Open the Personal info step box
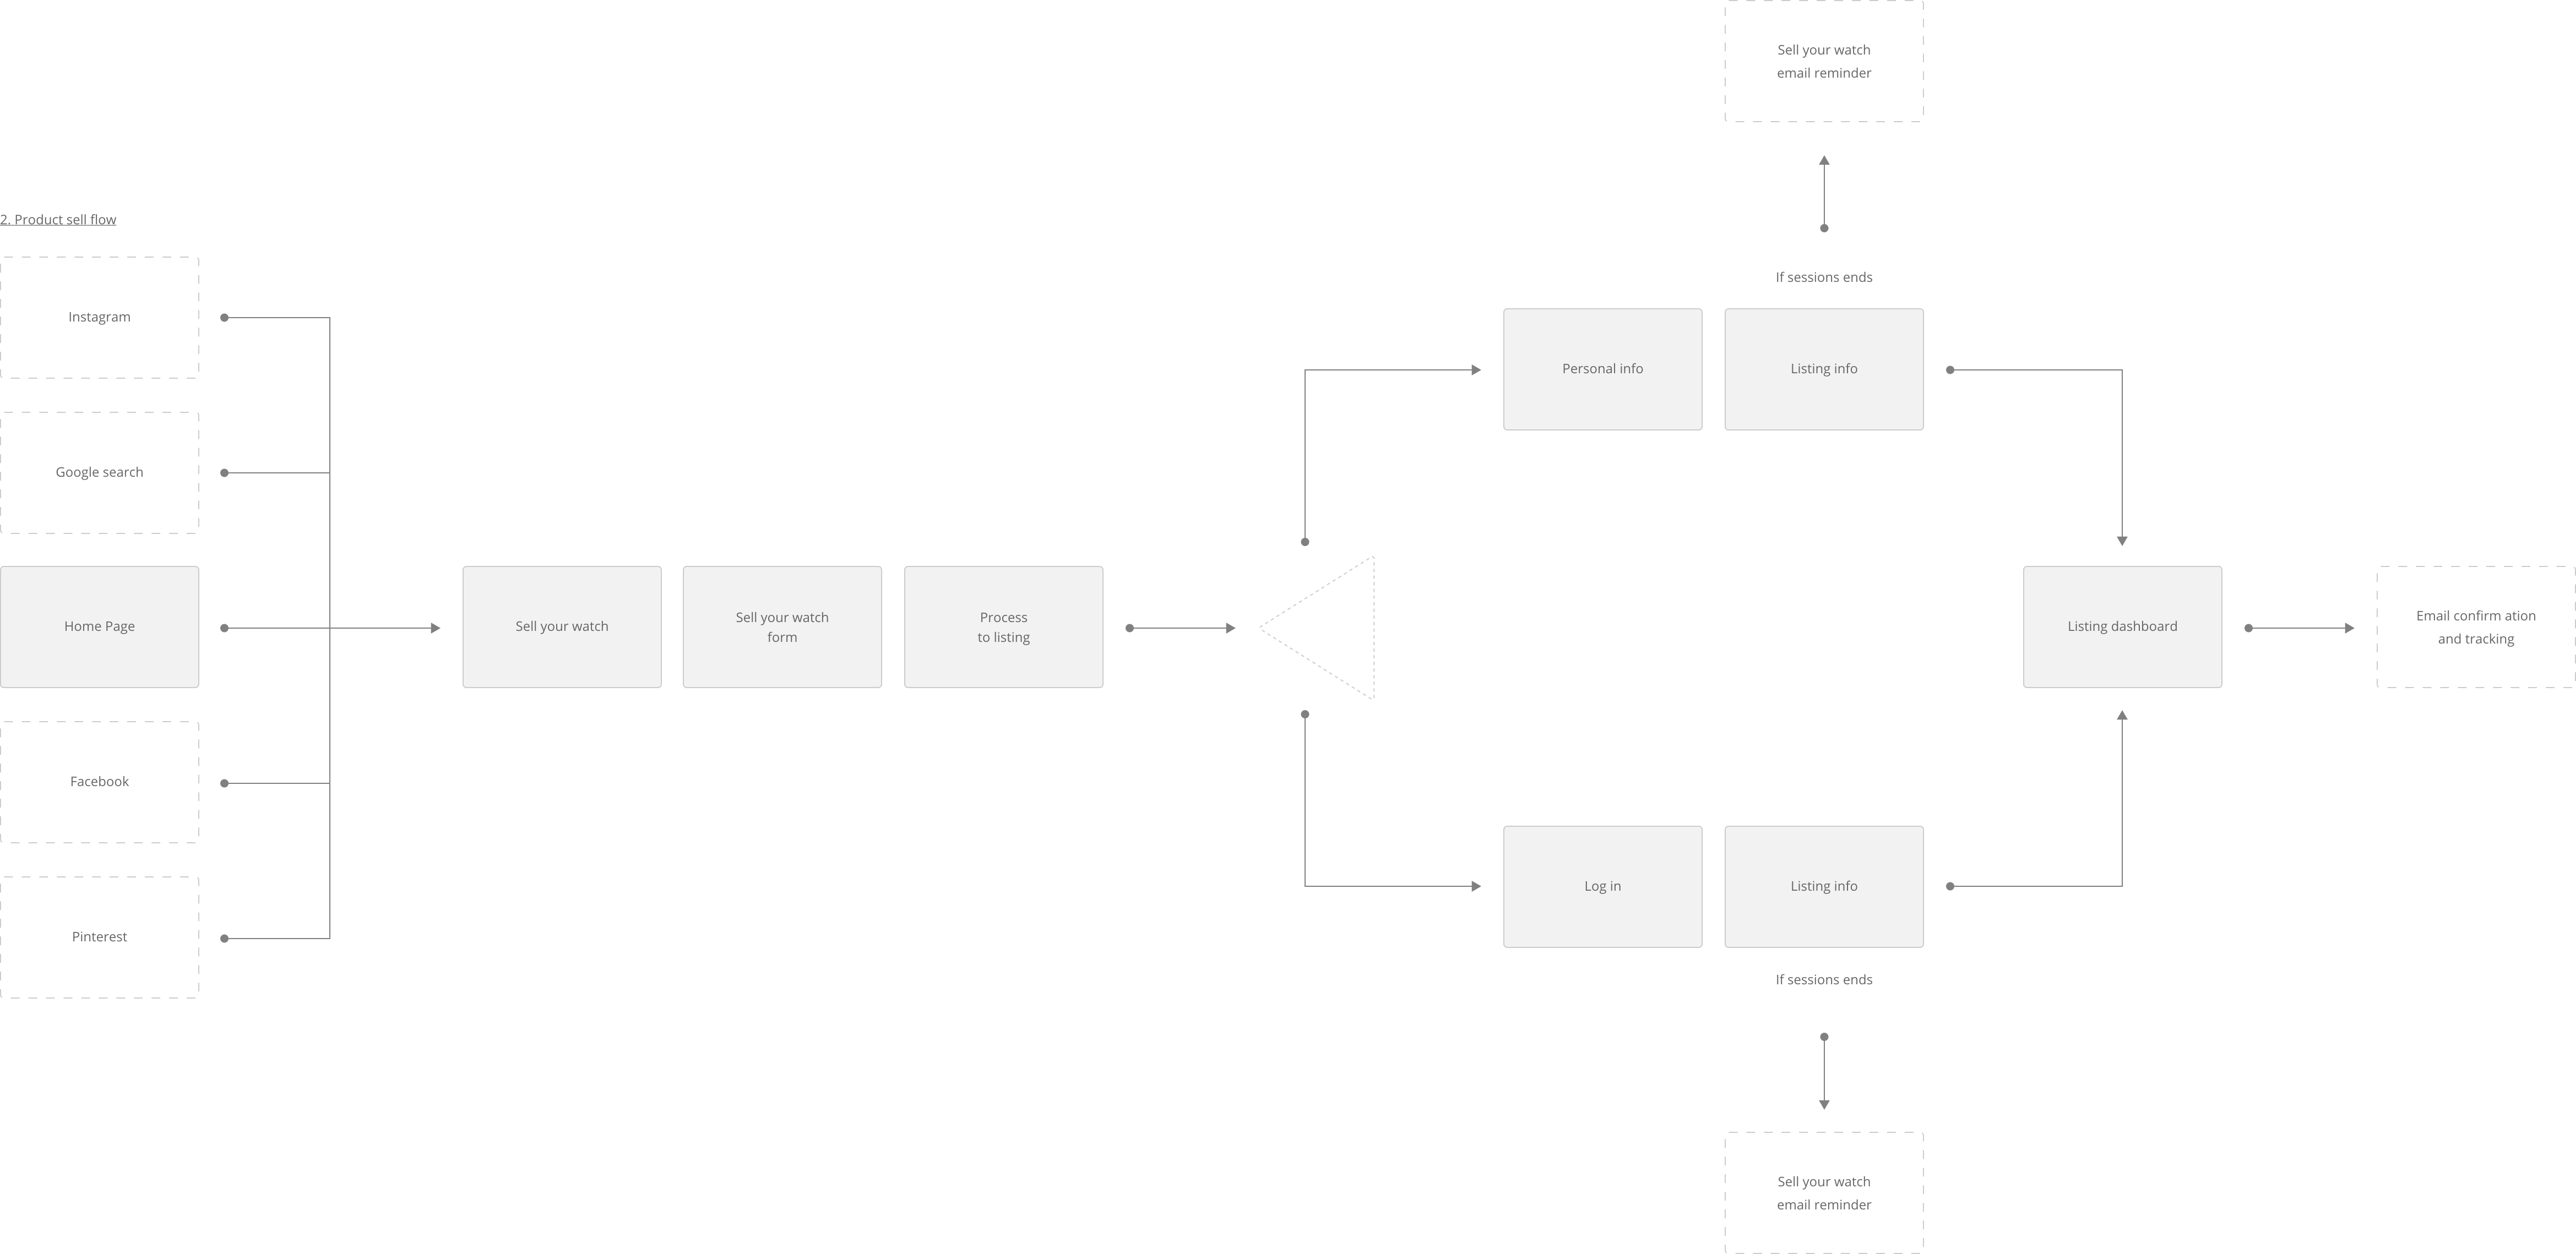Viewport: 2576px width, 1254px height. click(1602, 368)
